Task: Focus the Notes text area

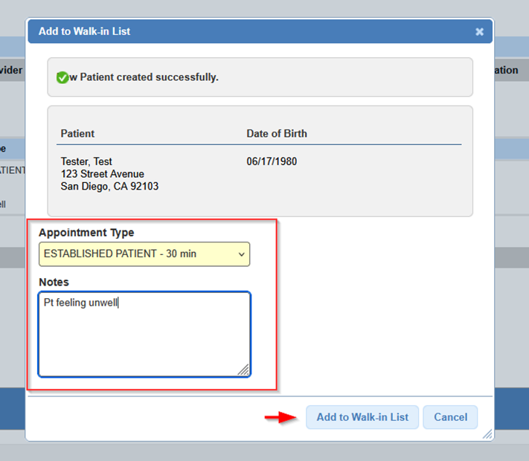Action: [x=144, y=334]
